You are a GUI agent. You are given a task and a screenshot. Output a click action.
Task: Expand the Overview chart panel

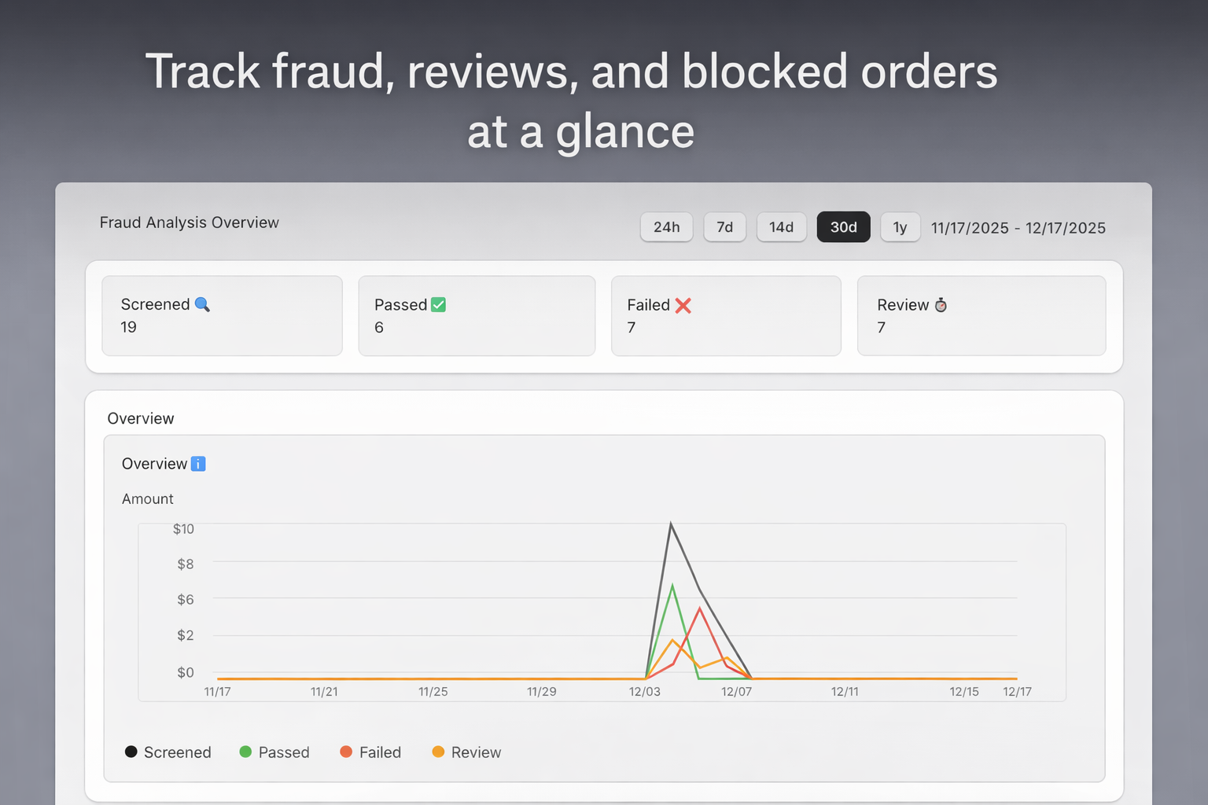tap(141, 418)
